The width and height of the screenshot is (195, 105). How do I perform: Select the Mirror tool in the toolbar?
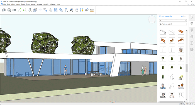click(50, 10)
